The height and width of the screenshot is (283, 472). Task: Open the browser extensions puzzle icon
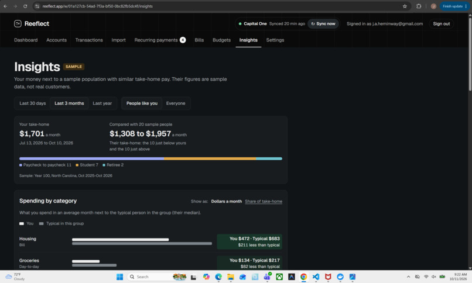click(419, 6)
